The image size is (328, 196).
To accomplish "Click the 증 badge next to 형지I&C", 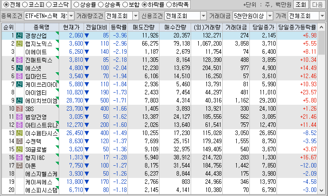I will [19, 157].
